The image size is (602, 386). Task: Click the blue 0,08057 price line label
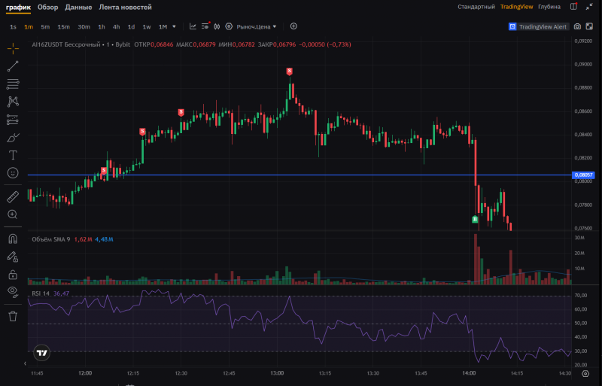[x=582, y=175]
